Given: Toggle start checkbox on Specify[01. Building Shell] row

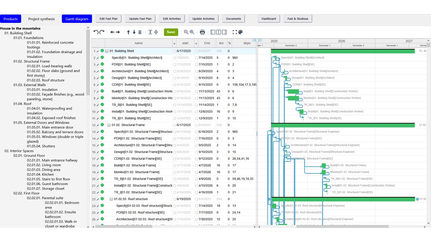Looking at the screenshot, I should click(x=174, y=58).
